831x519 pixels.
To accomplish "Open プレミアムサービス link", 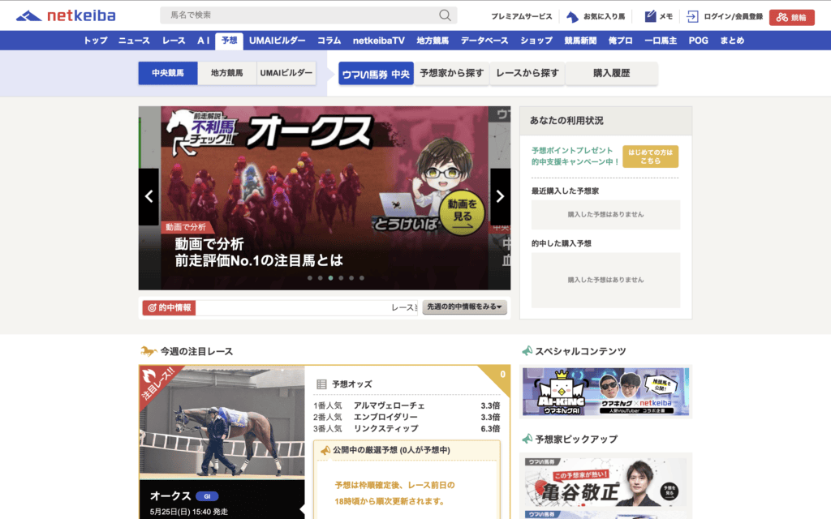I will coord(522,17).
